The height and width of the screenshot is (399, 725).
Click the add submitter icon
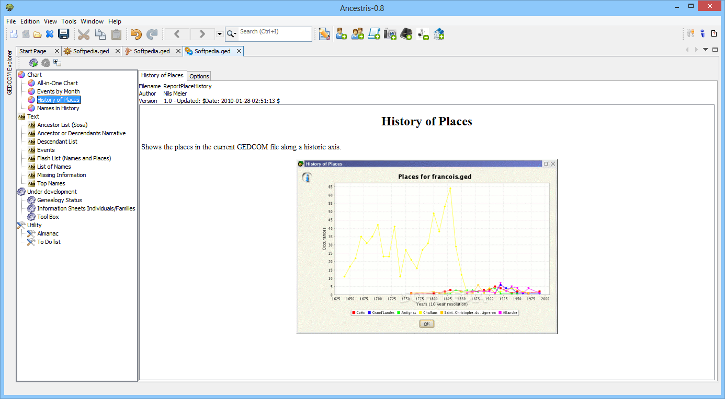coord(423,34)
